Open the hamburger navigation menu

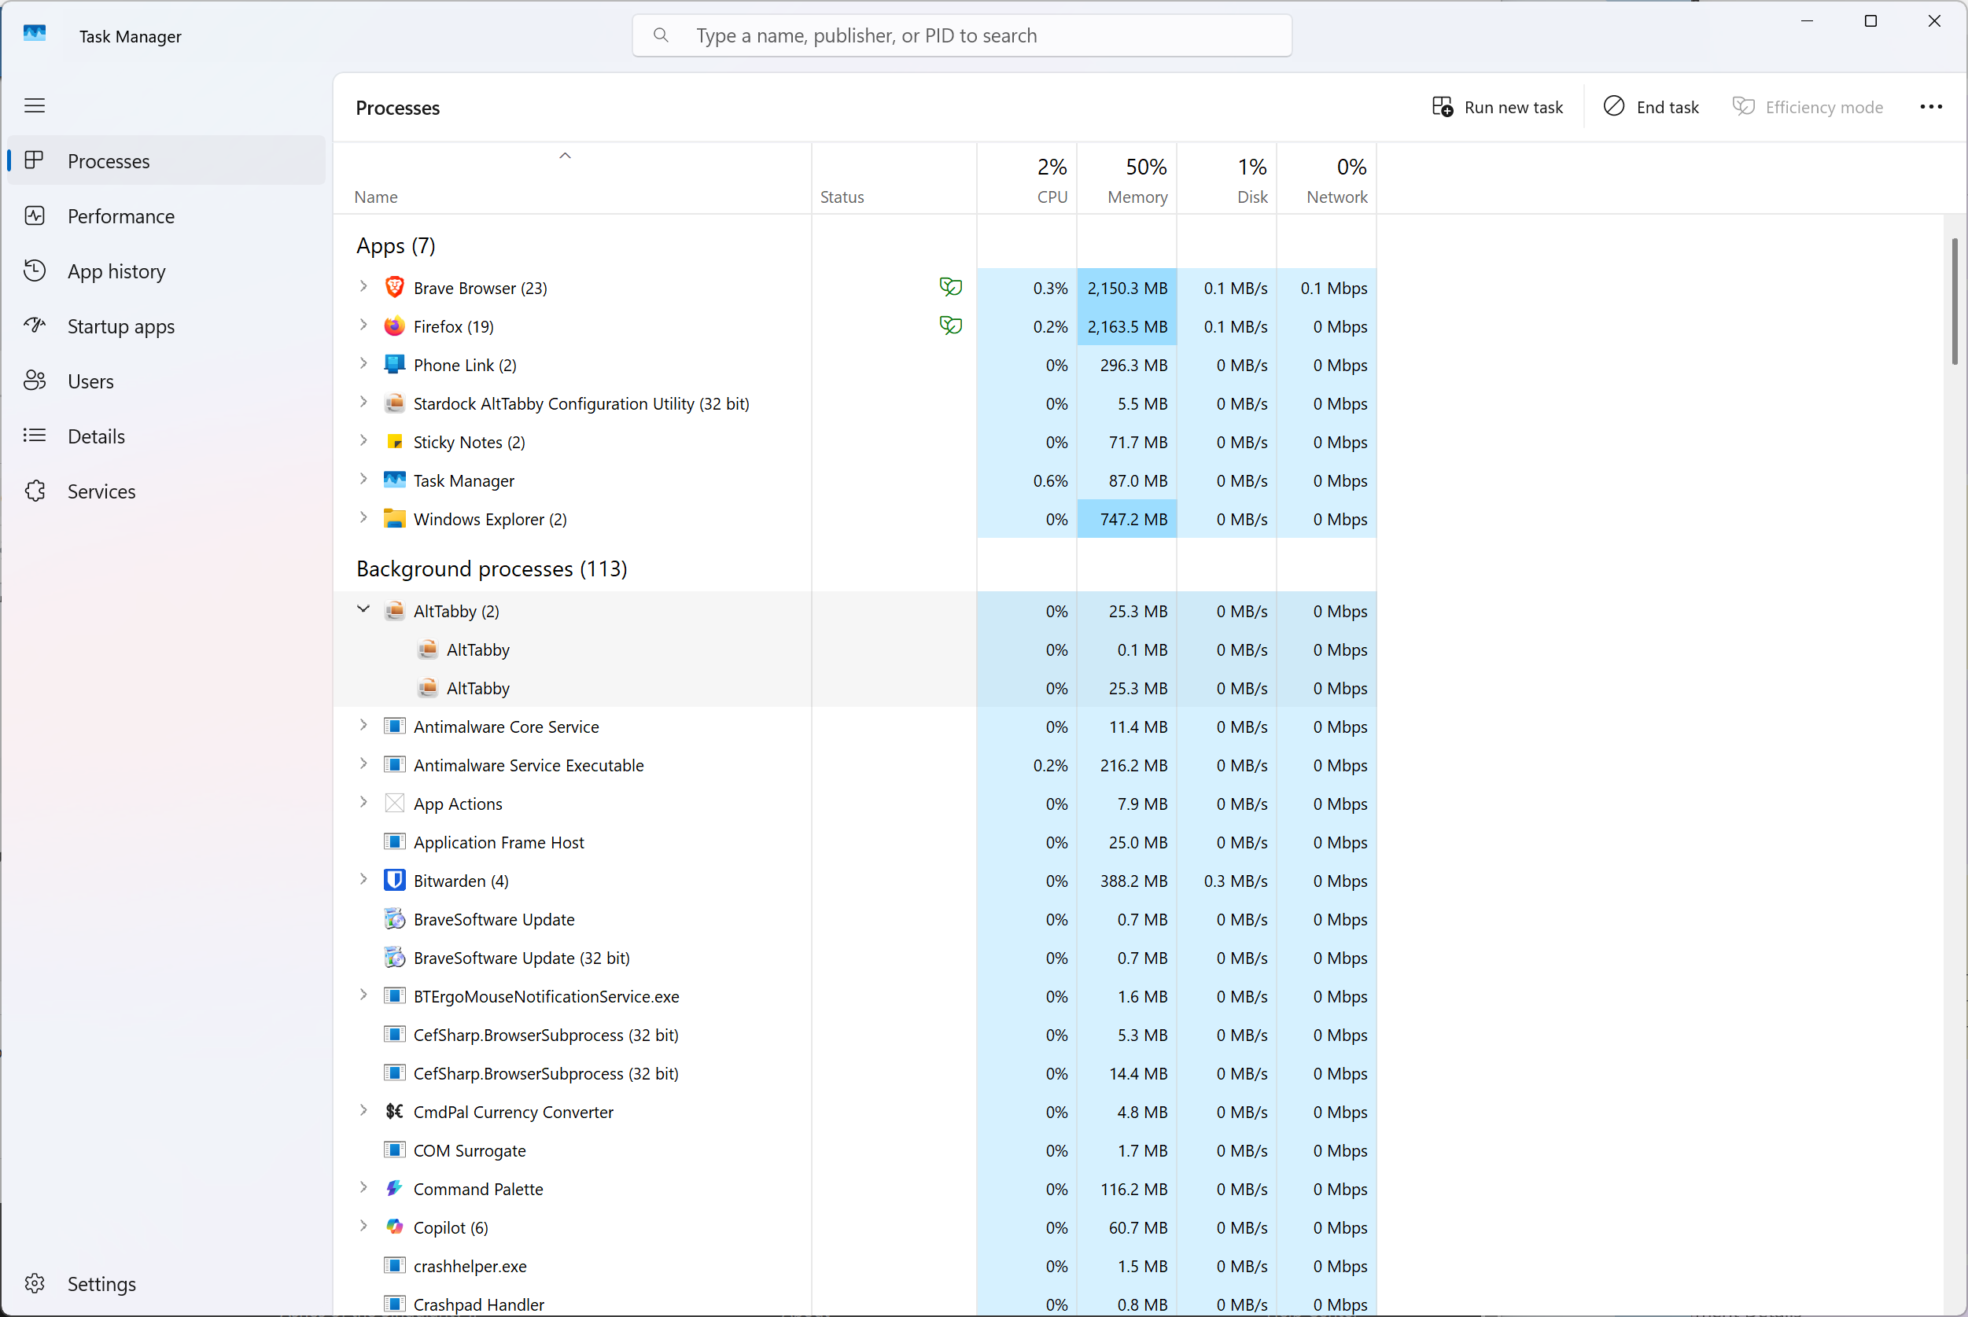[35, 106]
